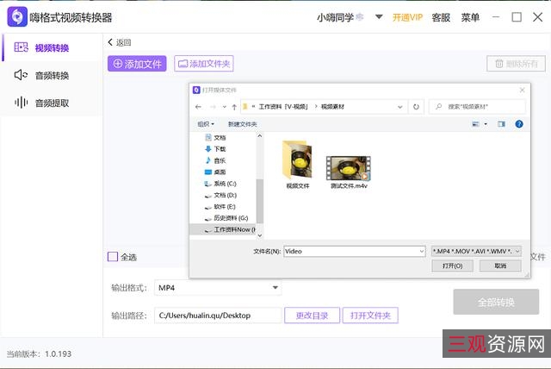This screenshot has width=551, height=369.
Task: Click the output path field C:/Users/hualin.qu/Desktop
Action: point(218,316)
